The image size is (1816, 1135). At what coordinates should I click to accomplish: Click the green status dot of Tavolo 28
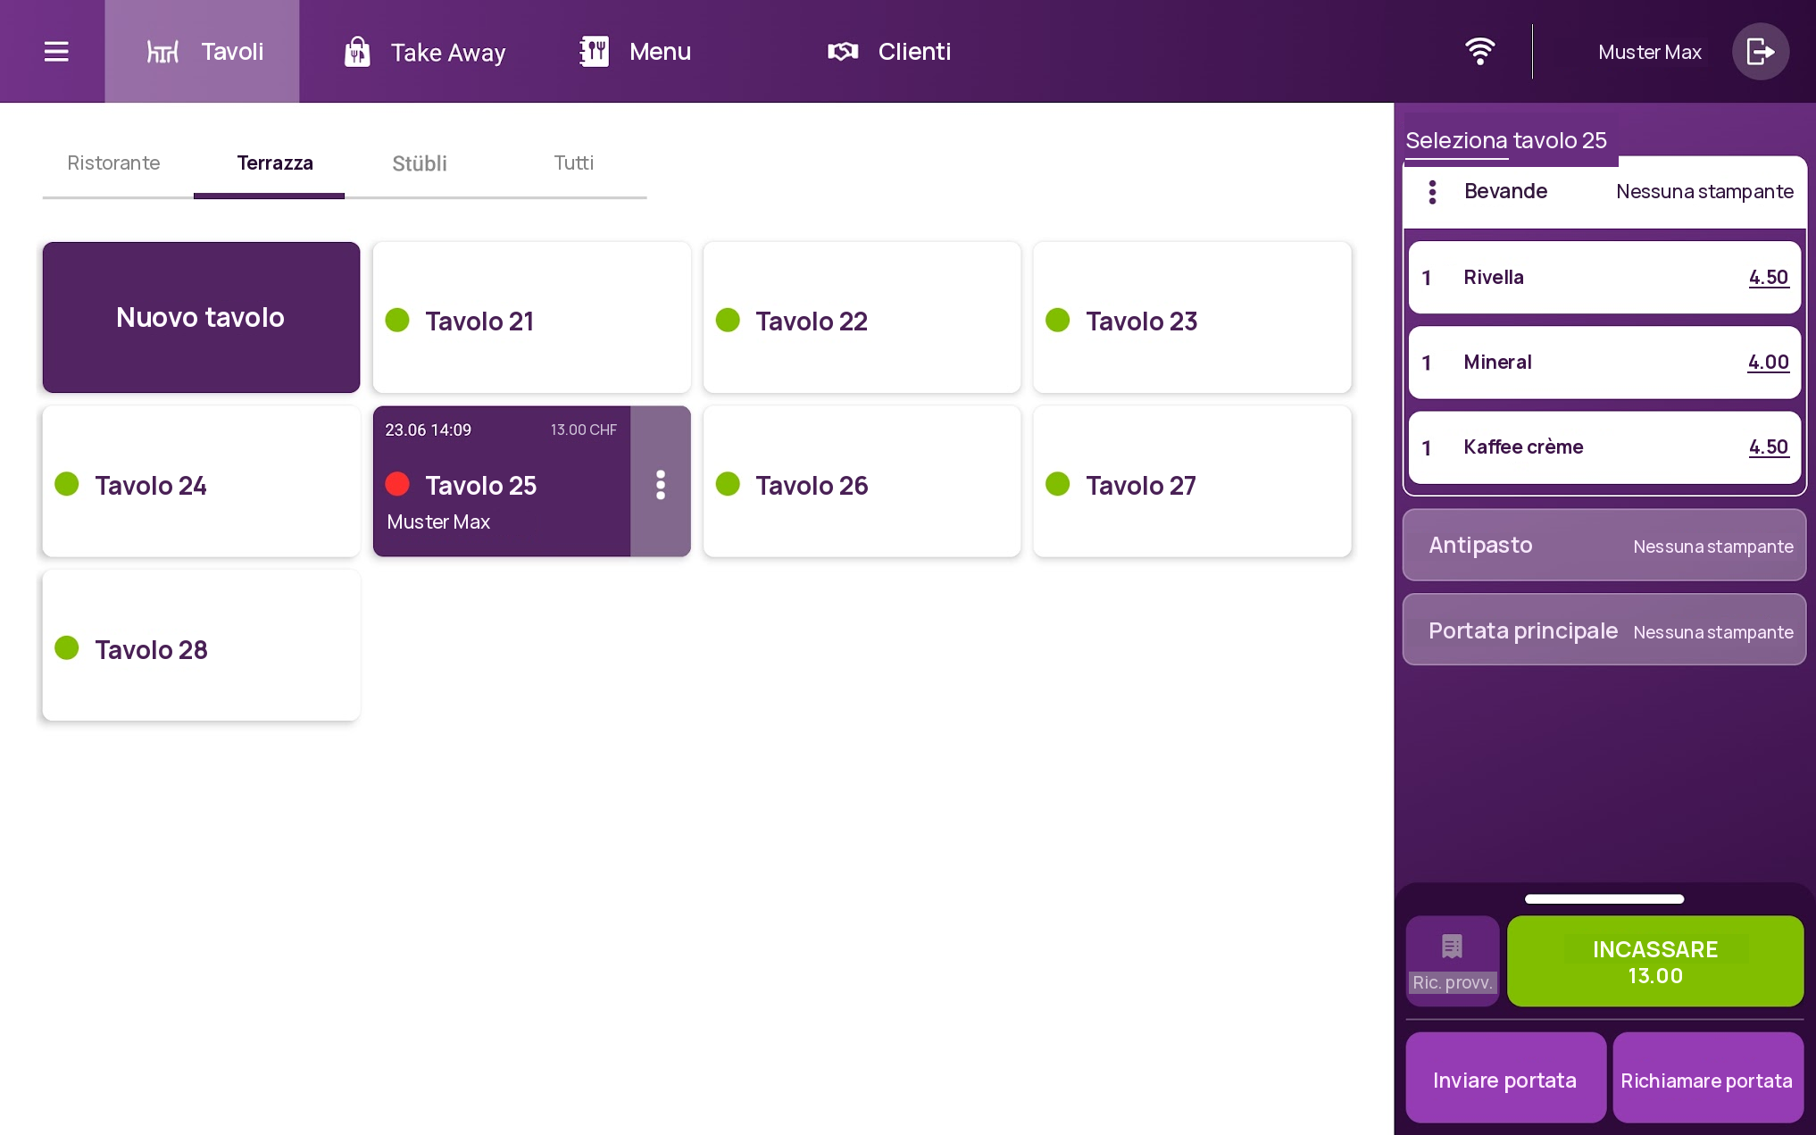(67, 647)
